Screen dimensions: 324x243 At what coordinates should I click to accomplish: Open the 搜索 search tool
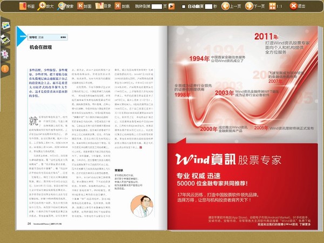(65, 6)
